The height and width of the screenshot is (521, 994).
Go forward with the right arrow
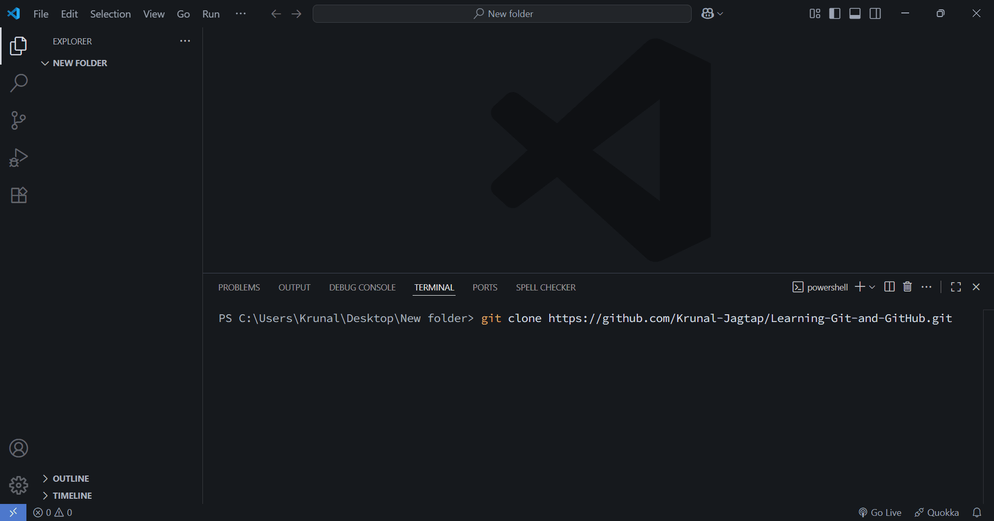(x=297, y=14)
